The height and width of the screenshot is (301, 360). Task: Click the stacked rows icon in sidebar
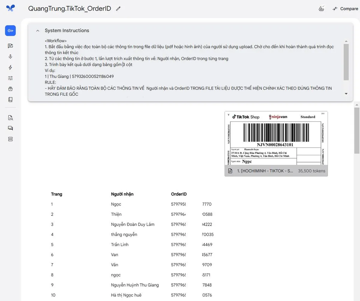pyautogui.click(x=10, y=139)
